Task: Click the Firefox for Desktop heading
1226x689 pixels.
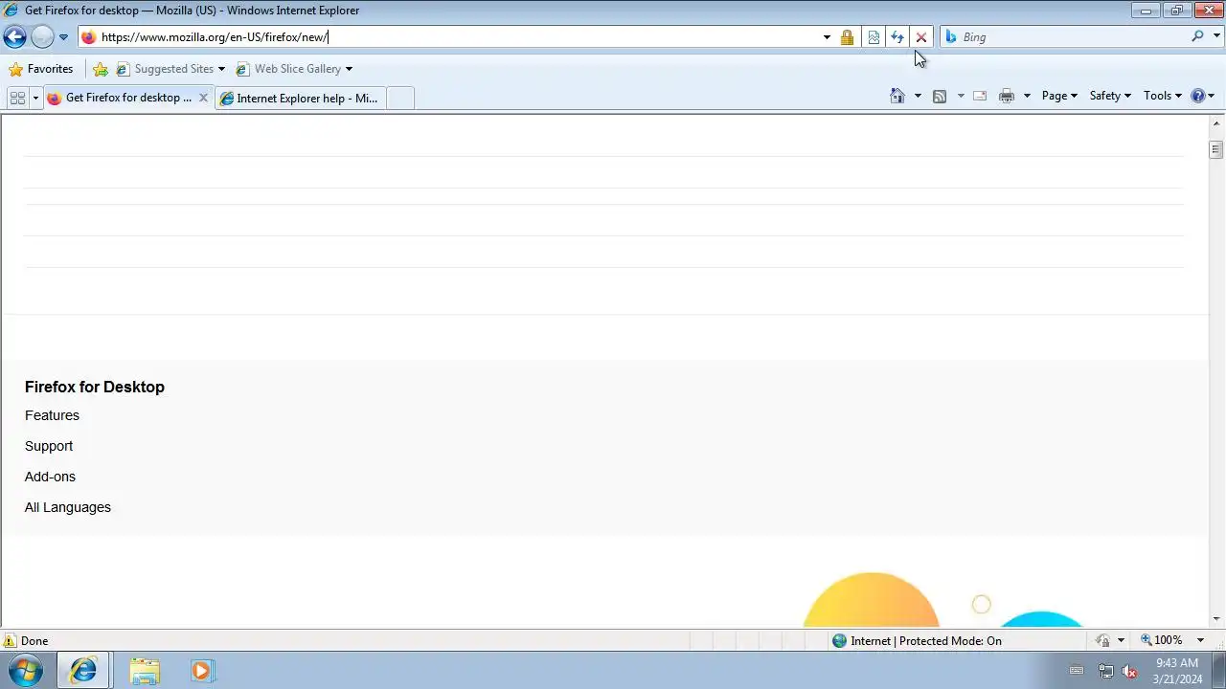Action: (x=95, y=387)
